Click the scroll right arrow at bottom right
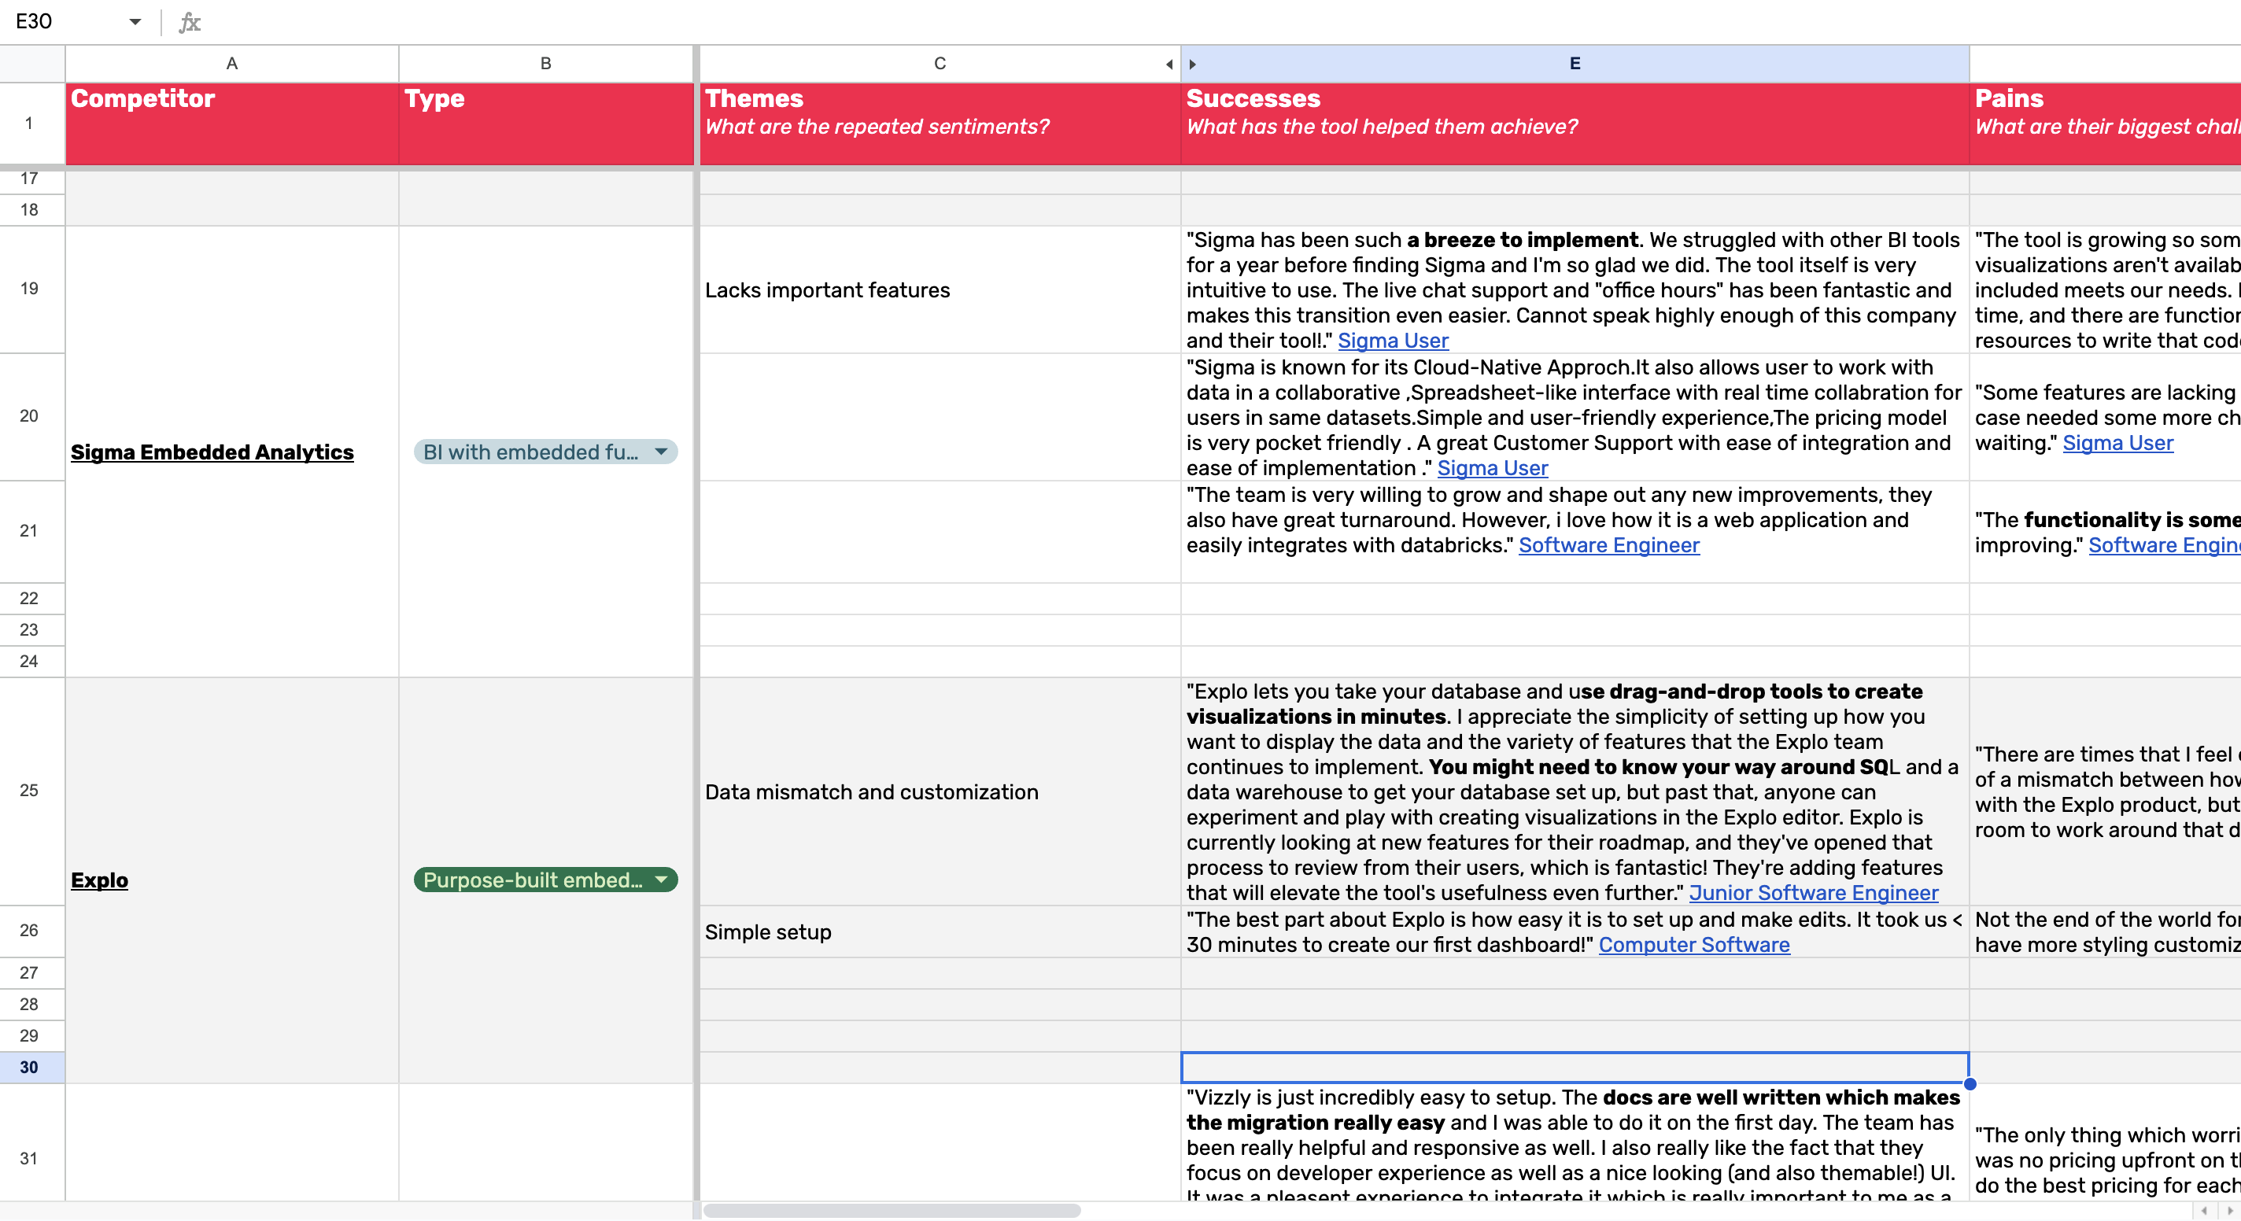 point(2229,1211)
